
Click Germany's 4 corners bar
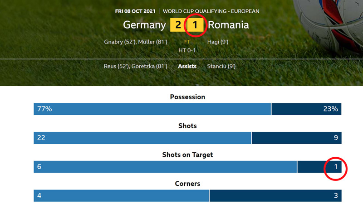121,196
